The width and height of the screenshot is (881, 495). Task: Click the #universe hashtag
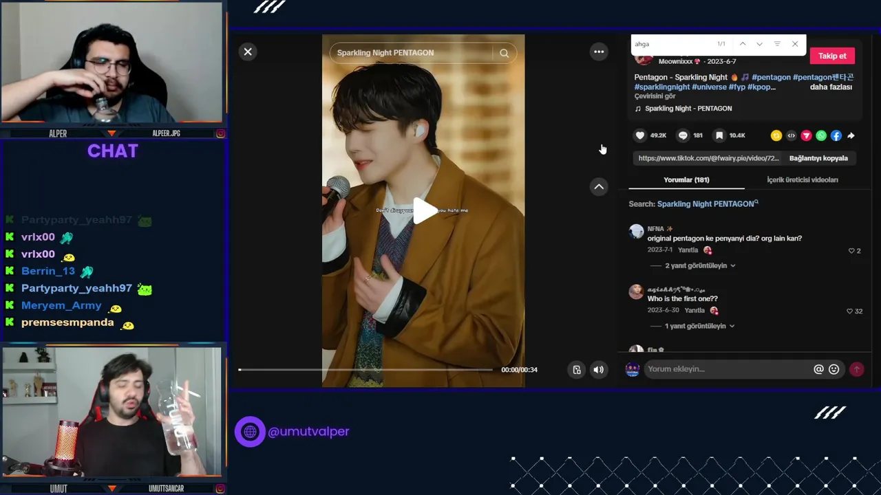coord(709,87)
